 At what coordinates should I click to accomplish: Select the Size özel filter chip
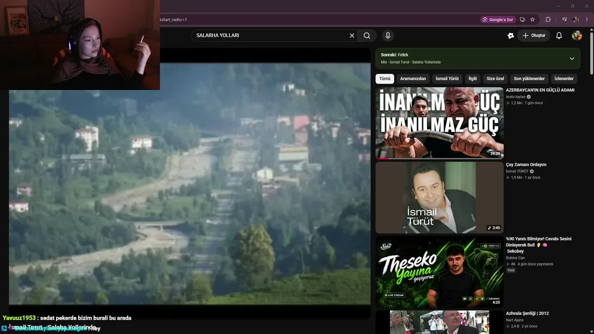point(495,79)
